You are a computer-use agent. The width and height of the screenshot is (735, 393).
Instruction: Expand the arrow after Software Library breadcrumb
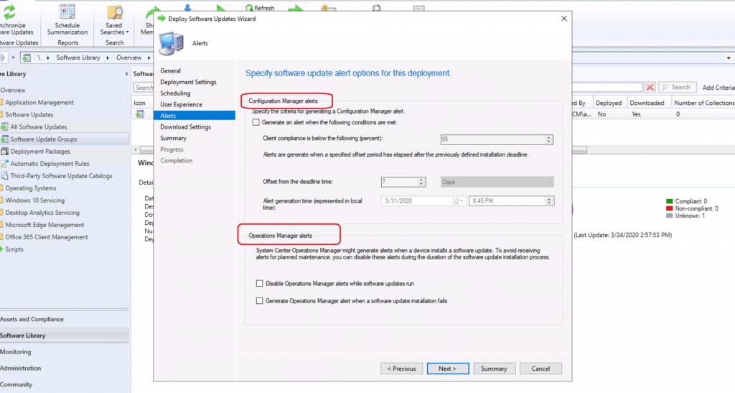pos(108,57)
